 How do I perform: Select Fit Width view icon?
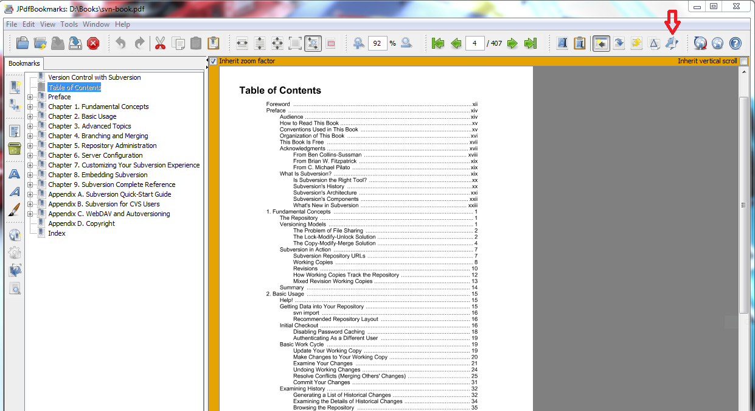point(242,43)
